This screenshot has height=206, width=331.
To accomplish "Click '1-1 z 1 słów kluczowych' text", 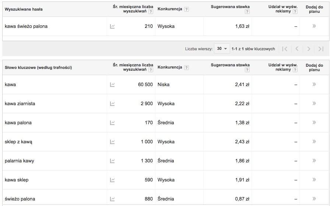I will click(x=253, y=49).
